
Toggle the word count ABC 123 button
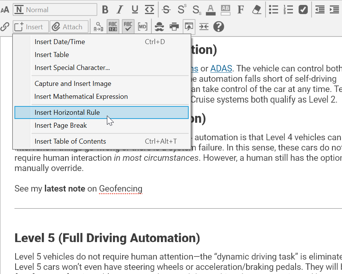113,27
